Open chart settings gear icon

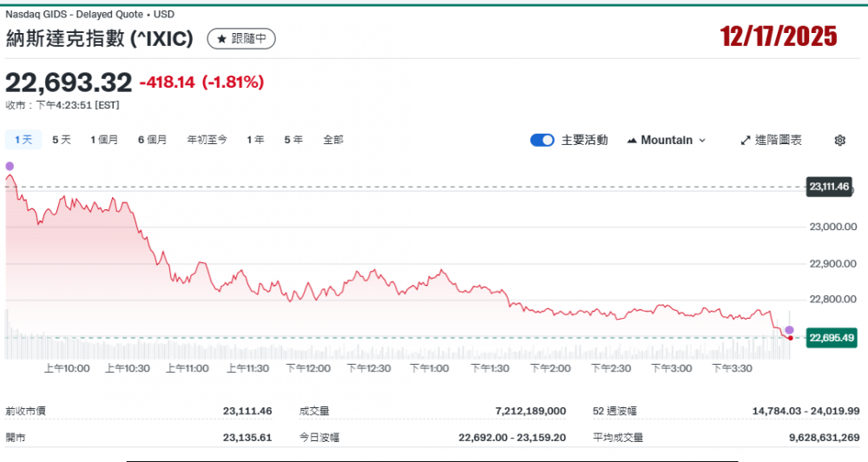(x=839, y=140)
